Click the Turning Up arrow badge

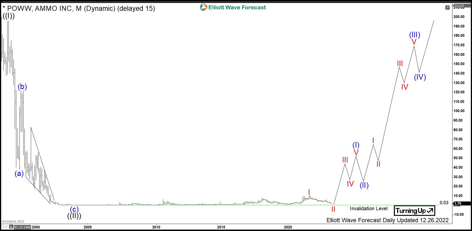pos(414,211)
